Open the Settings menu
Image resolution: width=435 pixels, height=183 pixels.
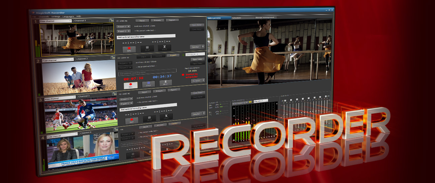click(56, 16)
